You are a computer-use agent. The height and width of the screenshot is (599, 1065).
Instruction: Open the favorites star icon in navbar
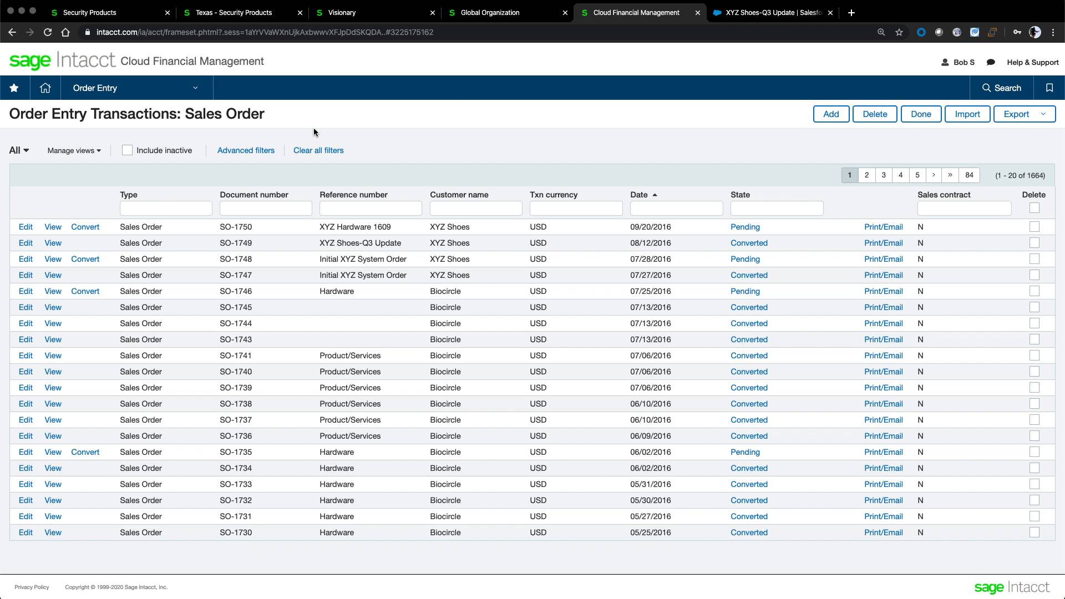tap(14, 88)
